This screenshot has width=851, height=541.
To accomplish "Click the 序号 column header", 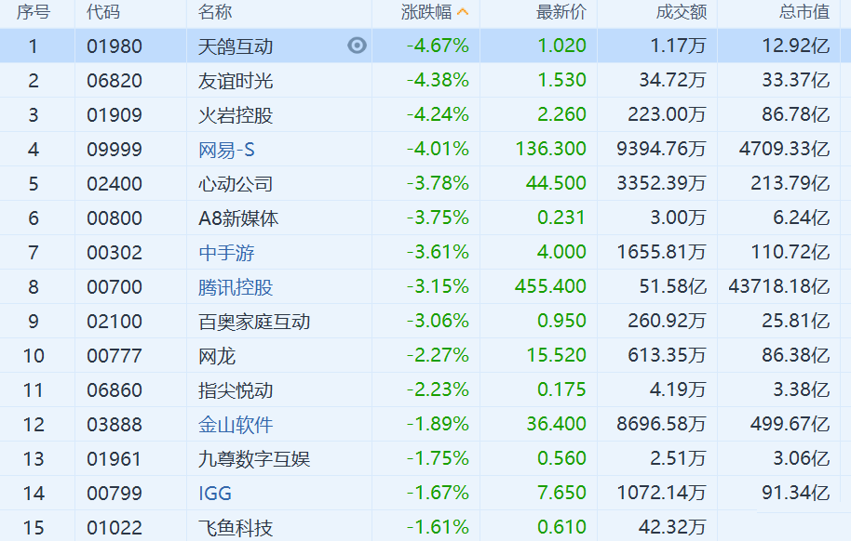I will point(34,12).
